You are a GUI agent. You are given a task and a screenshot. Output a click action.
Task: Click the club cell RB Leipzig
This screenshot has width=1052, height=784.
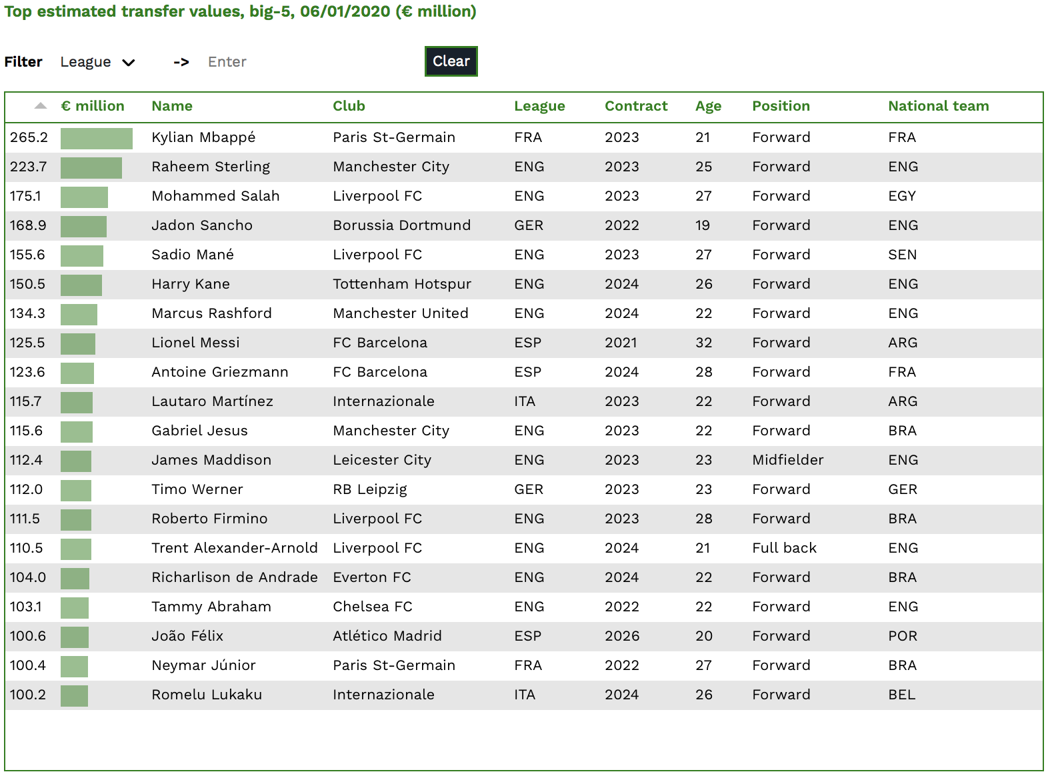coord(370,489)
